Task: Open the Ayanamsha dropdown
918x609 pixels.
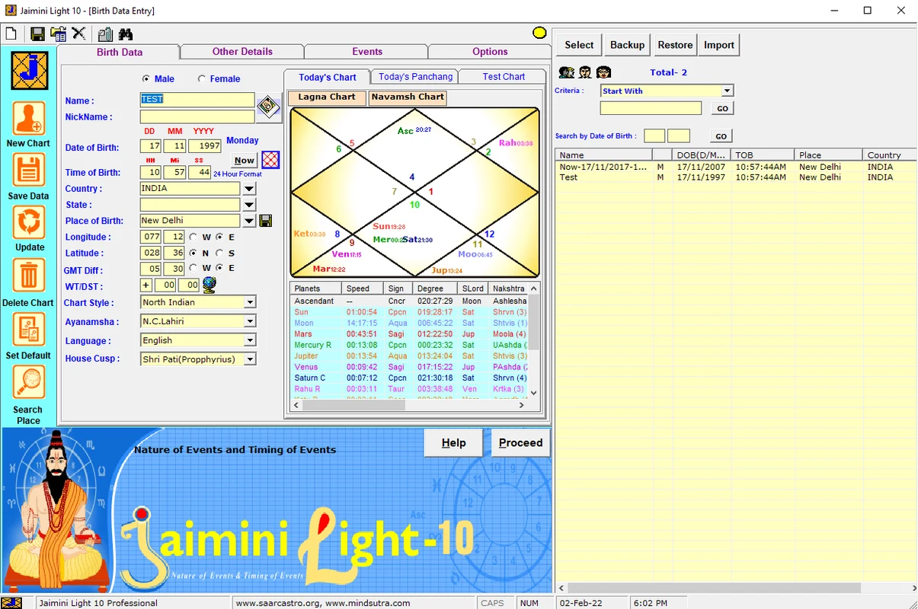Action: (x=249, y=321)
